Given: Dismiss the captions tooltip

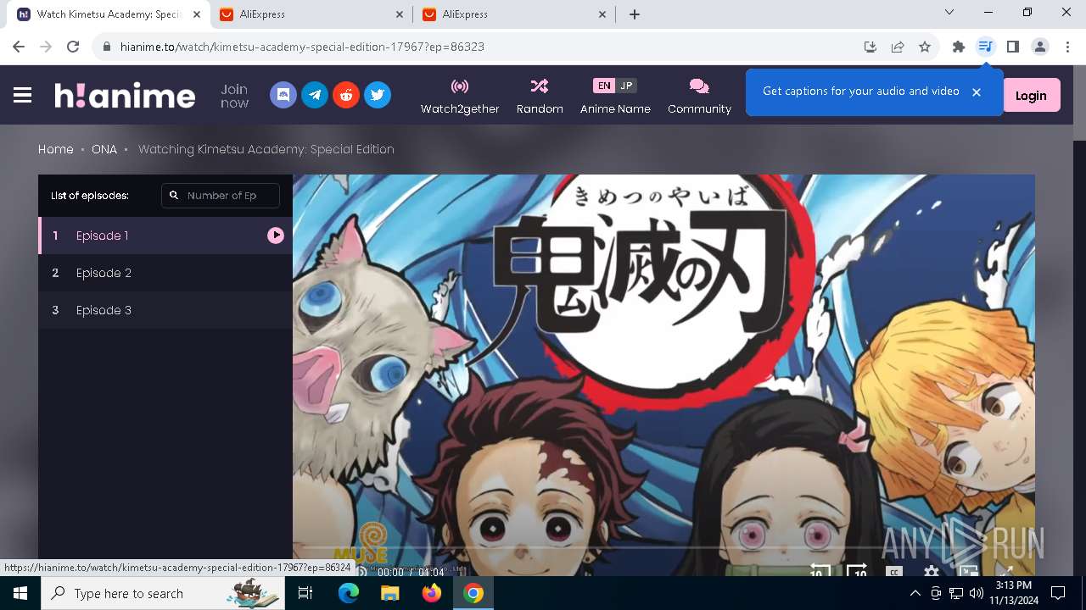Looking at the screenshot, I should [x=977, y=92].
